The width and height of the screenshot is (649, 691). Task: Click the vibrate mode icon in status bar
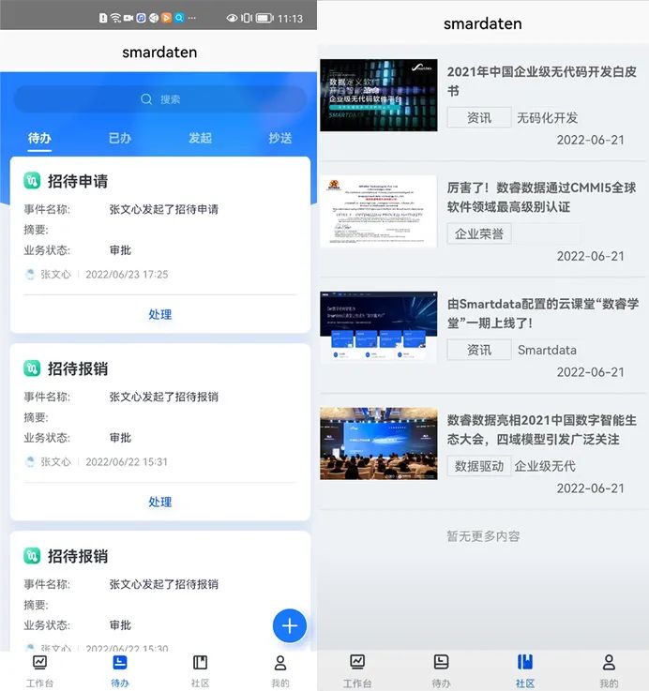point(247,18)
